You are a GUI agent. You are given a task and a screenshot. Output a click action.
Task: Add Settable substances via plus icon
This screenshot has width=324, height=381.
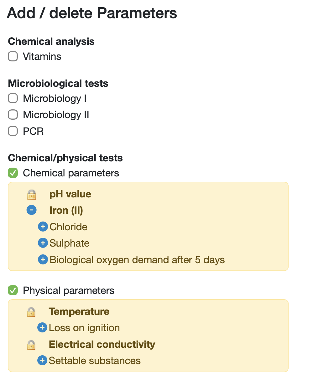(x=42, y=360)
